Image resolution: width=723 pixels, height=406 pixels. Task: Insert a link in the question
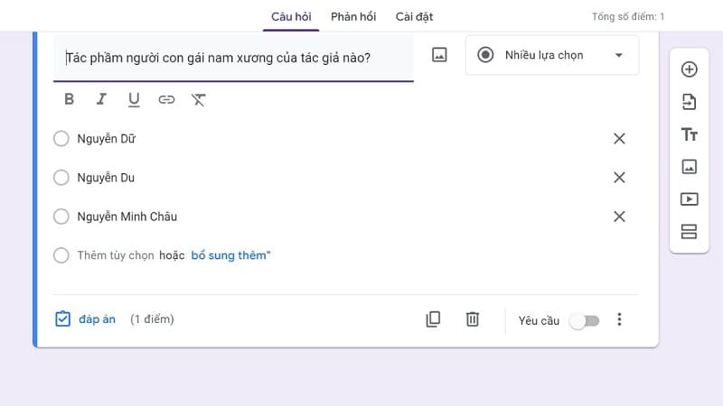click(x=166, y=99)
